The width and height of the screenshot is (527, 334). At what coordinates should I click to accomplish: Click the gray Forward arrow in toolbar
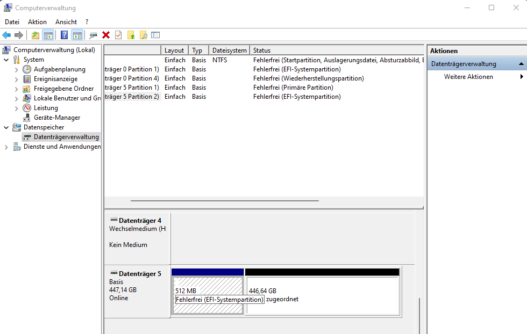pos(19,35)
